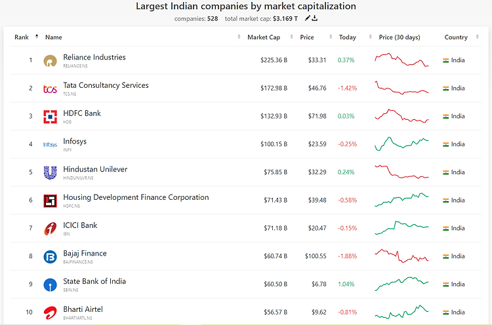The width and height of the screenshot is (492, 325).
Task: Click the -1.88% change for Bajaj Finance
Action: click(x=347, y=256)
